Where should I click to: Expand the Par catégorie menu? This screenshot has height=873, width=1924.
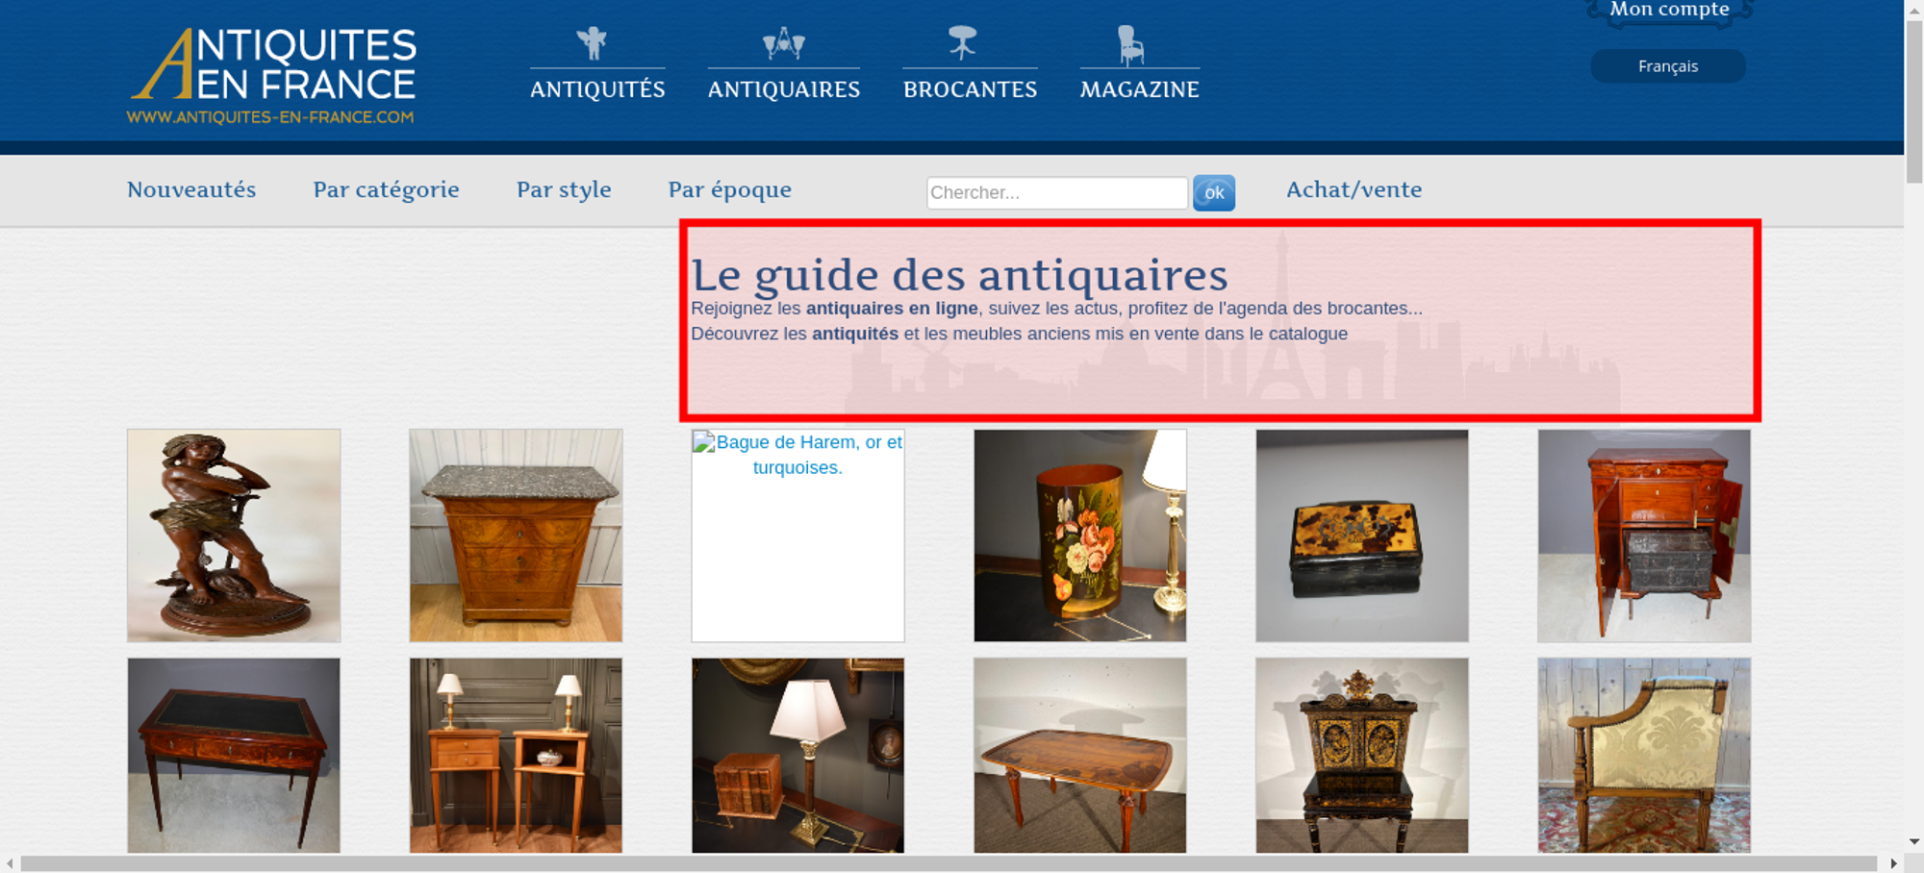pyautogui.click(x=386, y=190)
